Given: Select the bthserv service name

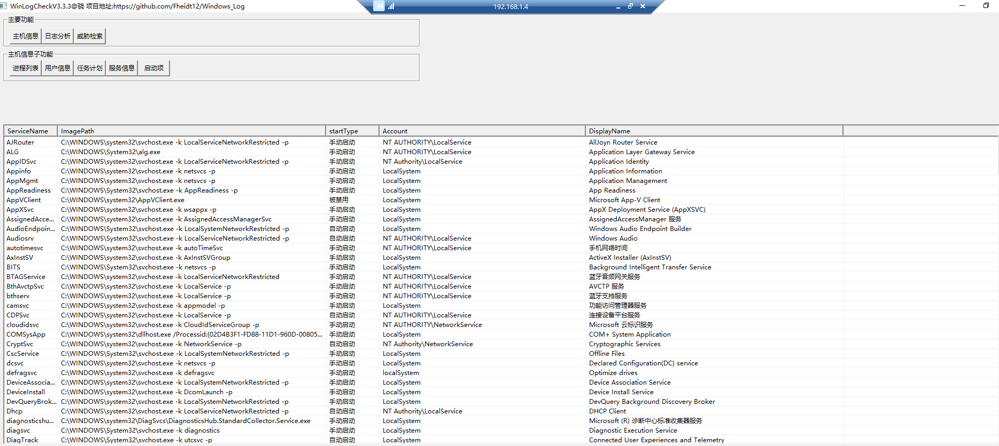Looking at the screenshot, I should coord(18,296).
